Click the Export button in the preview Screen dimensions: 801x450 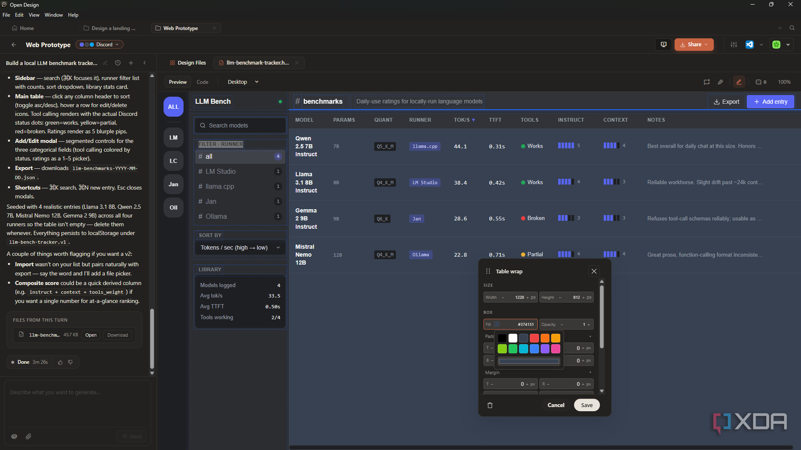click(726, 102)
